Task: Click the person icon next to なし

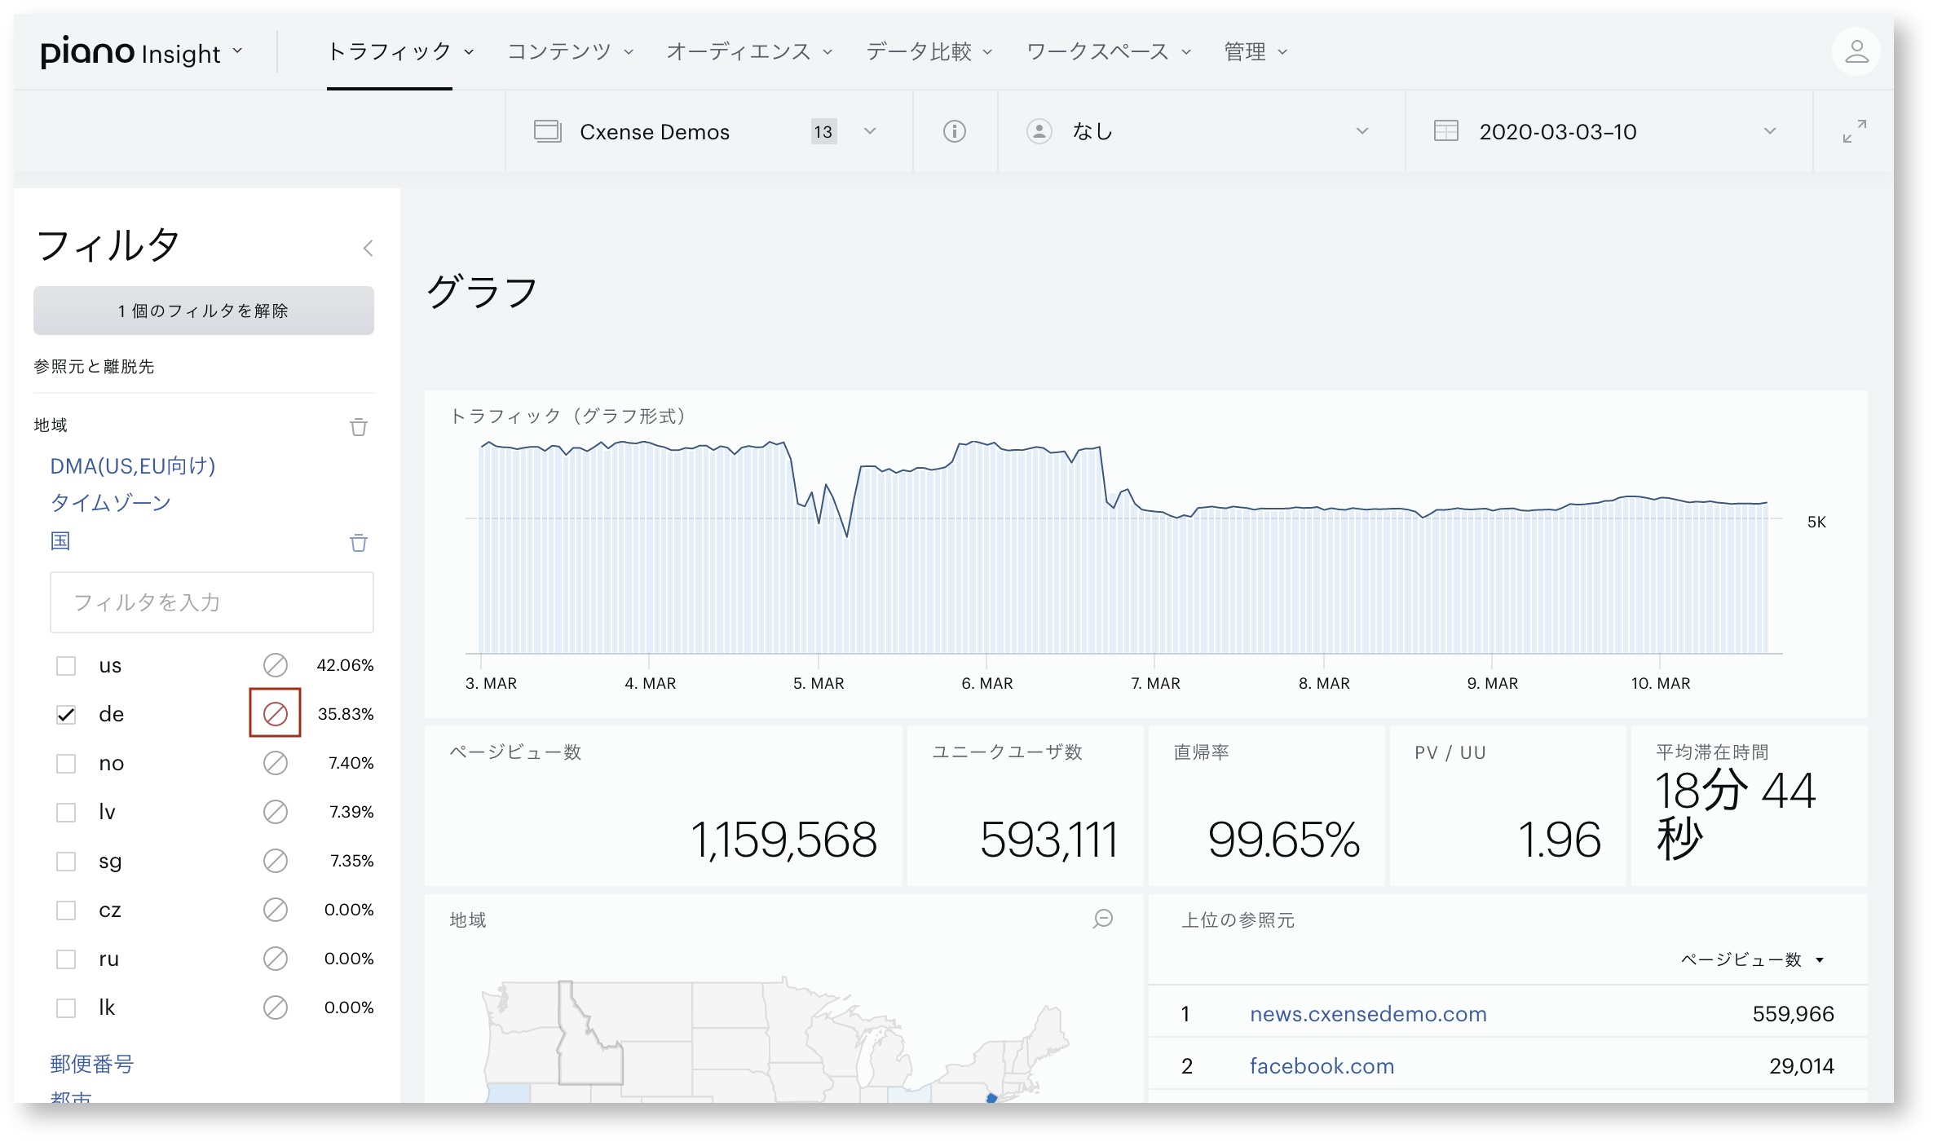Action: (x=1039, y=131)
